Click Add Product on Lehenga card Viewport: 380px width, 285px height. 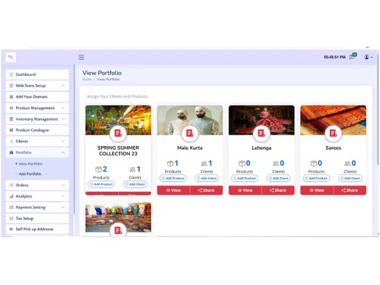245,179
